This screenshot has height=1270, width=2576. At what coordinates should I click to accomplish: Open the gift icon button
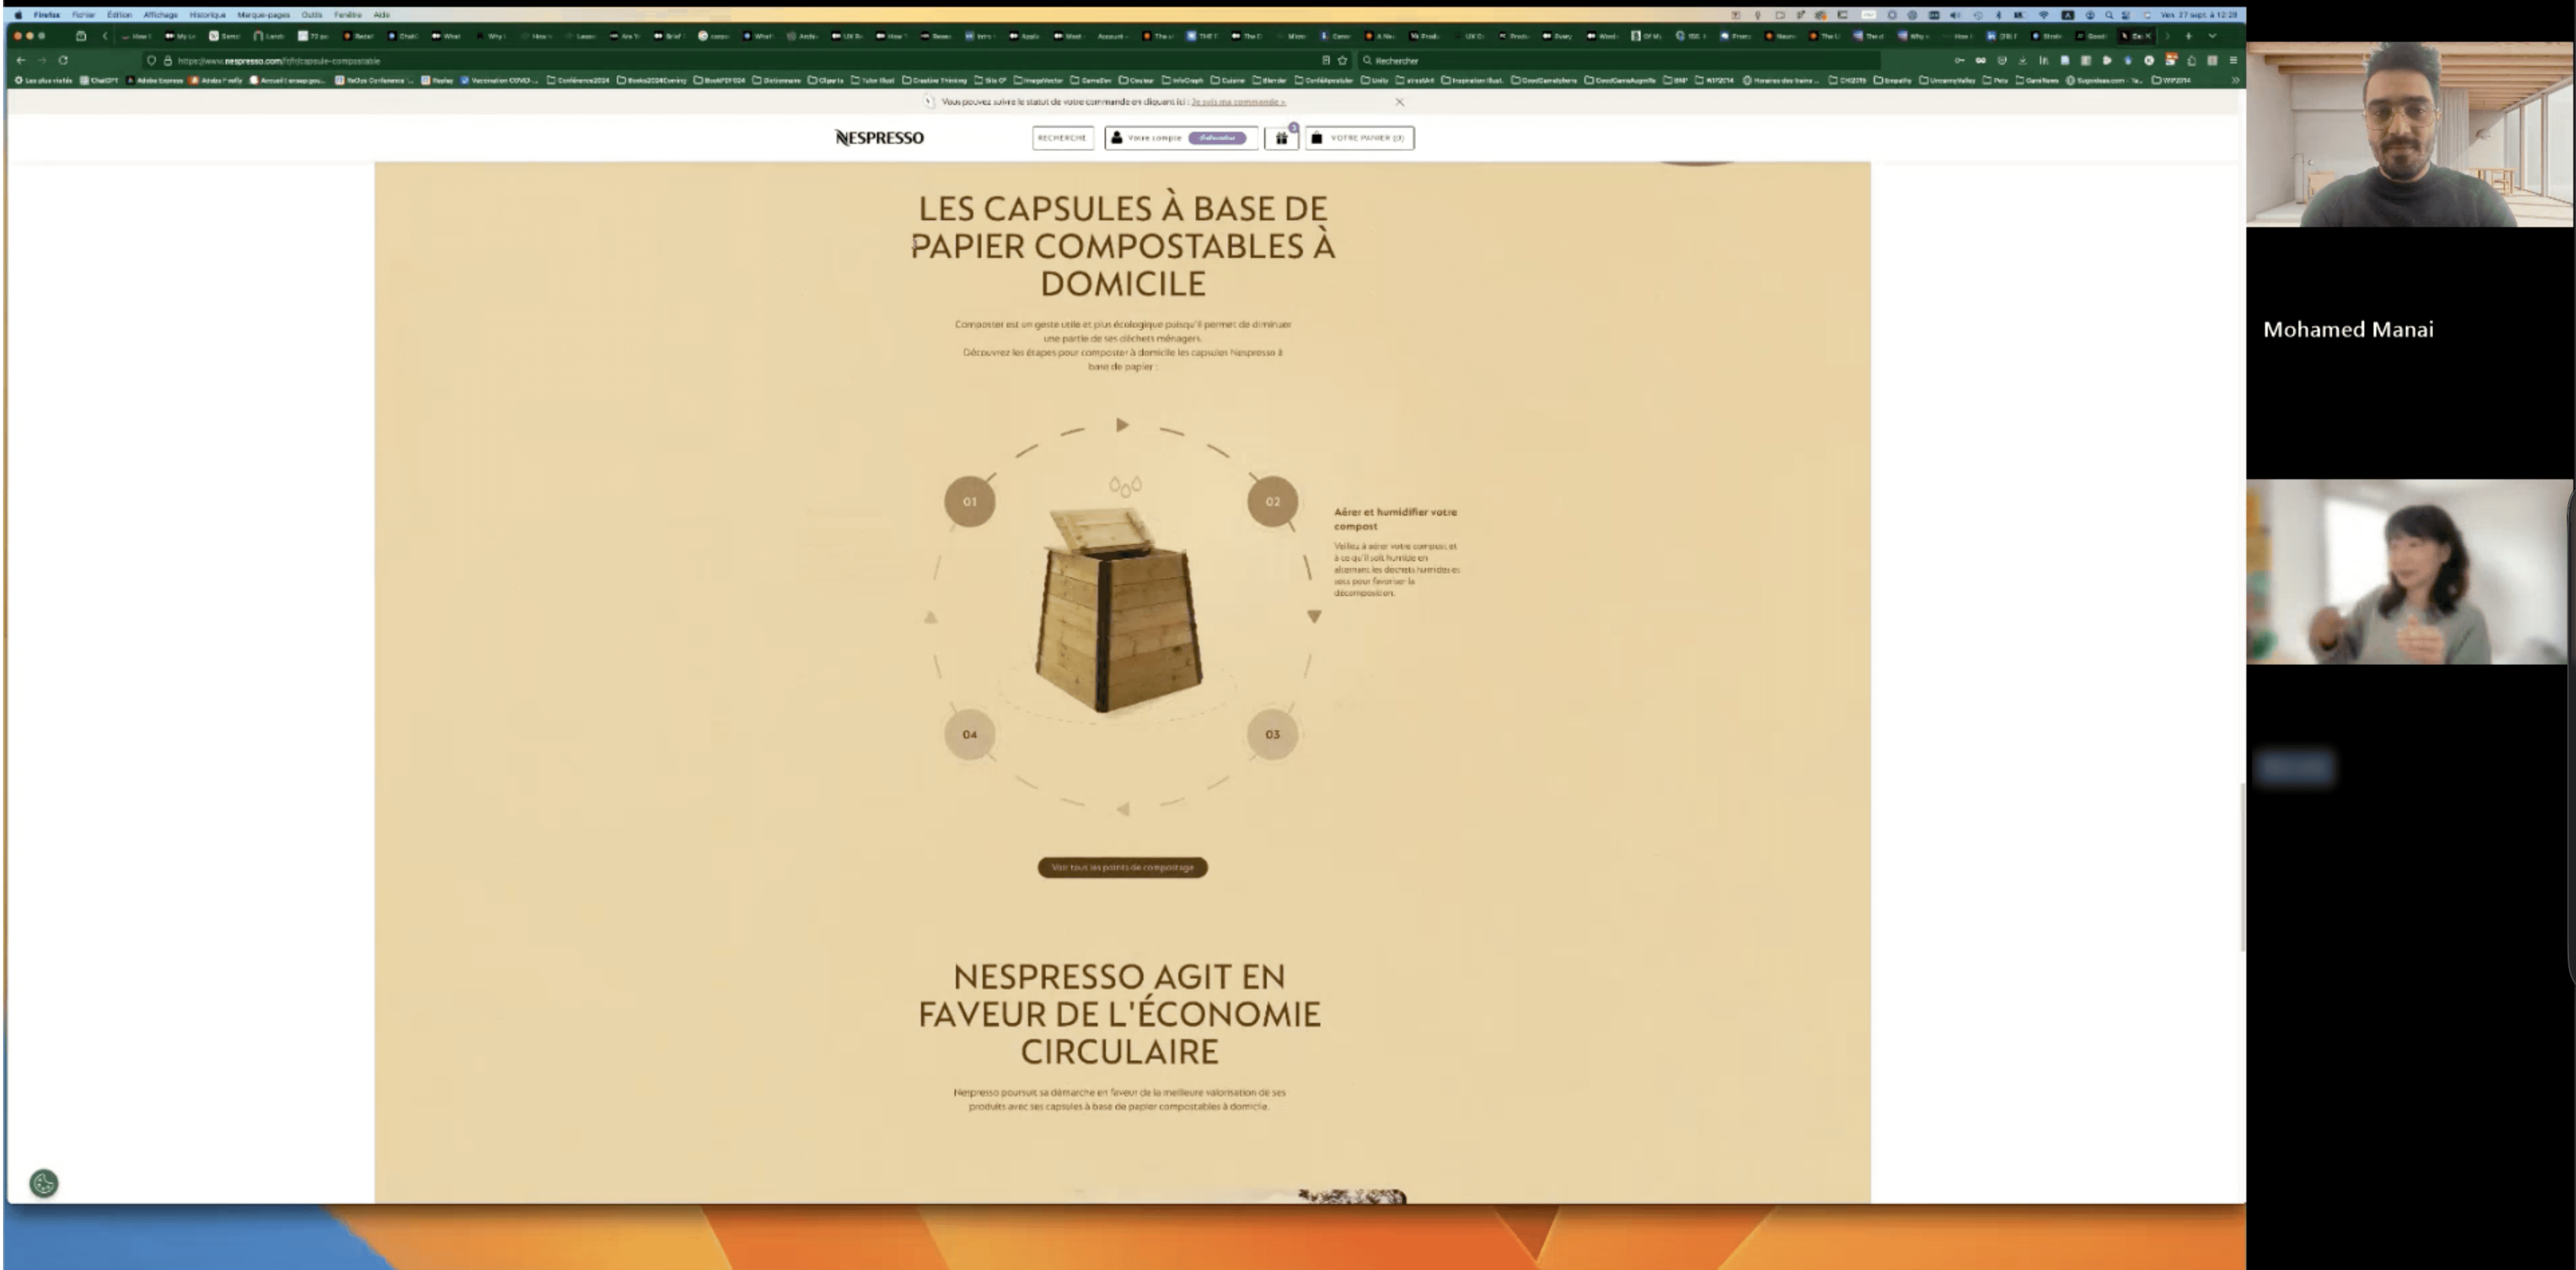(1281, 138)
